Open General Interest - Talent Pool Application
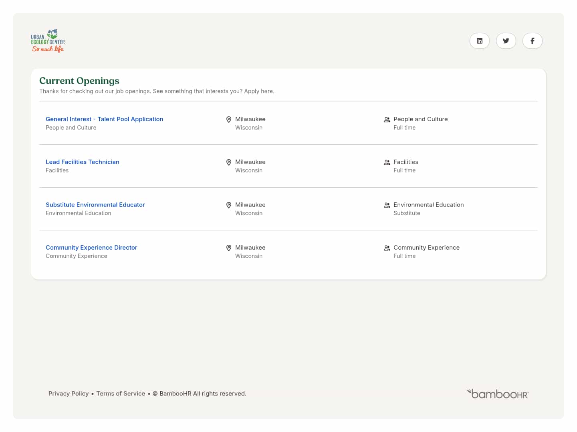The width and height of the screenshot is (577, 432). click(x=104, y=119)
